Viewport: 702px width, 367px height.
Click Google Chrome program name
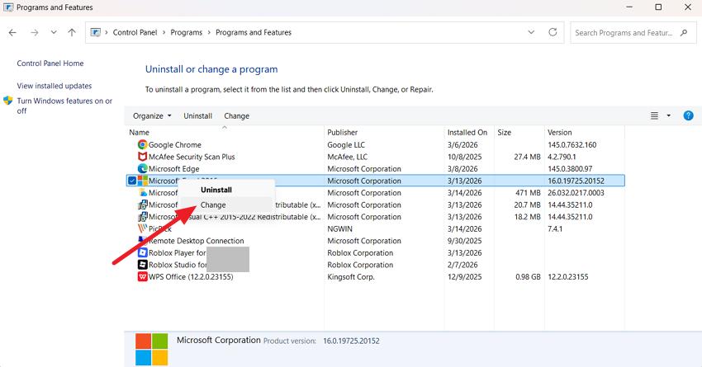coord(174,145)
